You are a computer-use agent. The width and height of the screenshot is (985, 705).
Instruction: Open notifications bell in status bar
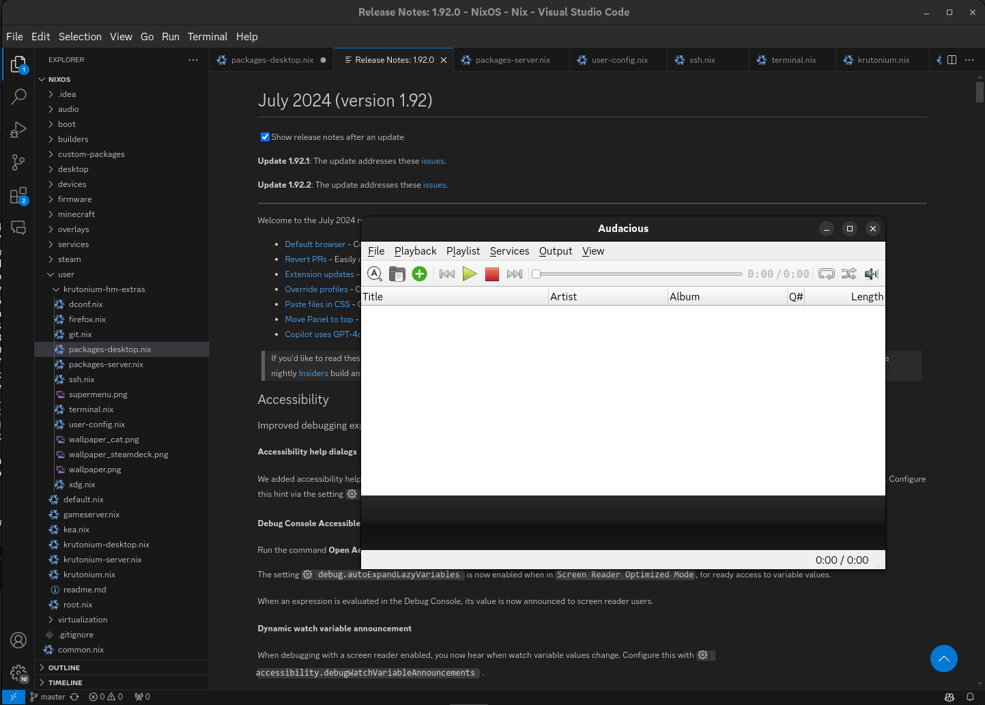970,697
